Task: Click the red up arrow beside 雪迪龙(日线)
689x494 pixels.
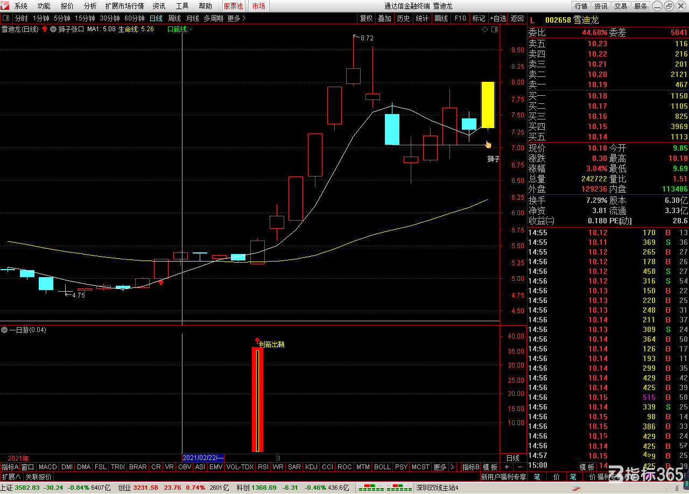Action: [x=45, y=29]
